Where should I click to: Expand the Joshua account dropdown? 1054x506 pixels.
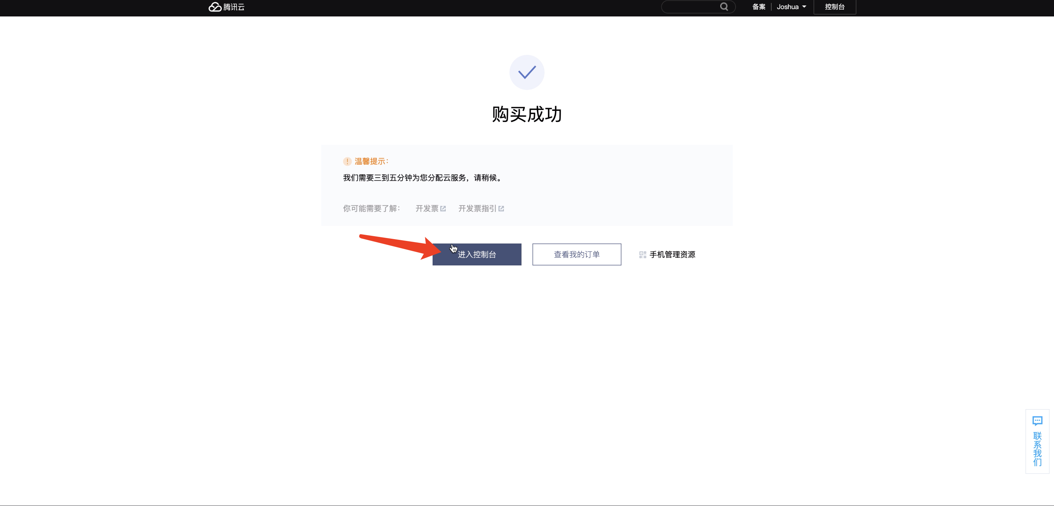tap(788, 7)
